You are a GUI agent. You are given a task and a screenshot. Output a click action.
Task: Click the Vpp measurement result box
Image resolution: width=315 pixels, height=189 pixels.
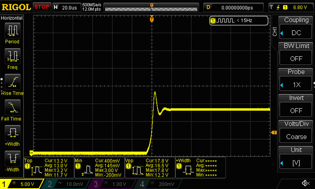[150, 168]
